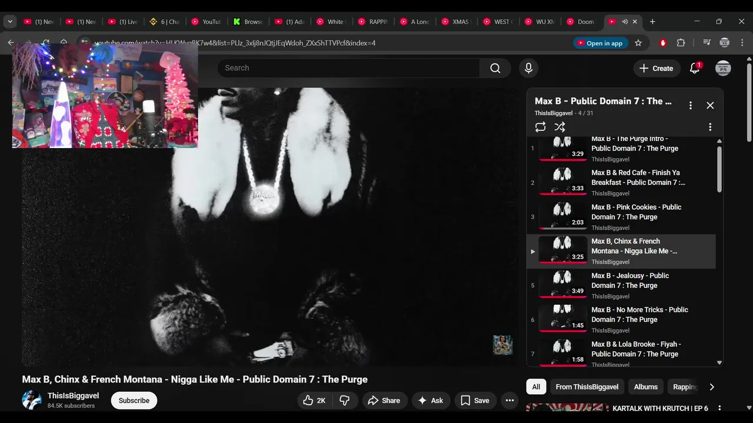The image size is (753, 423).
Task: Open the browser profile icon
Action: tap(725, 43)
